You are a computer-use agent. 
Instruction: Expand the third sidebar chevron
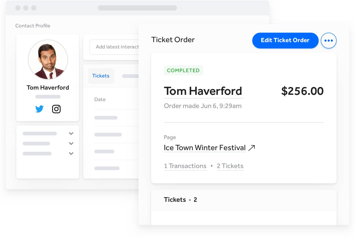(71, 154)
